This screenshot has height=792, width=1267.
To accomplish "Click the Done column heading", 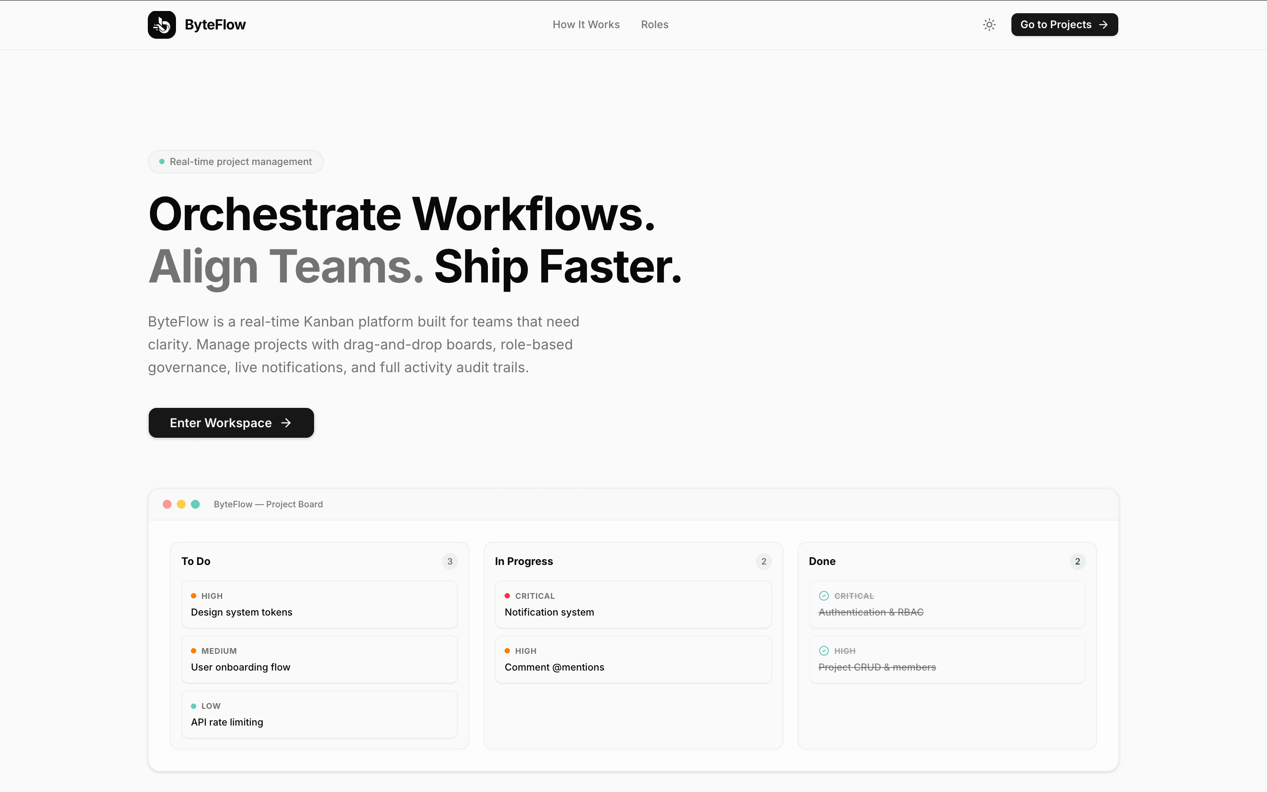I will coord(822,561).
